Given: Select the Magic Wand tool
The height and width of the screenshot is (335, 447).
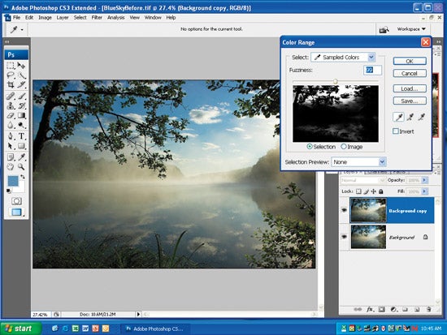Looking at the screenshot, I should [x=21, y=75].
